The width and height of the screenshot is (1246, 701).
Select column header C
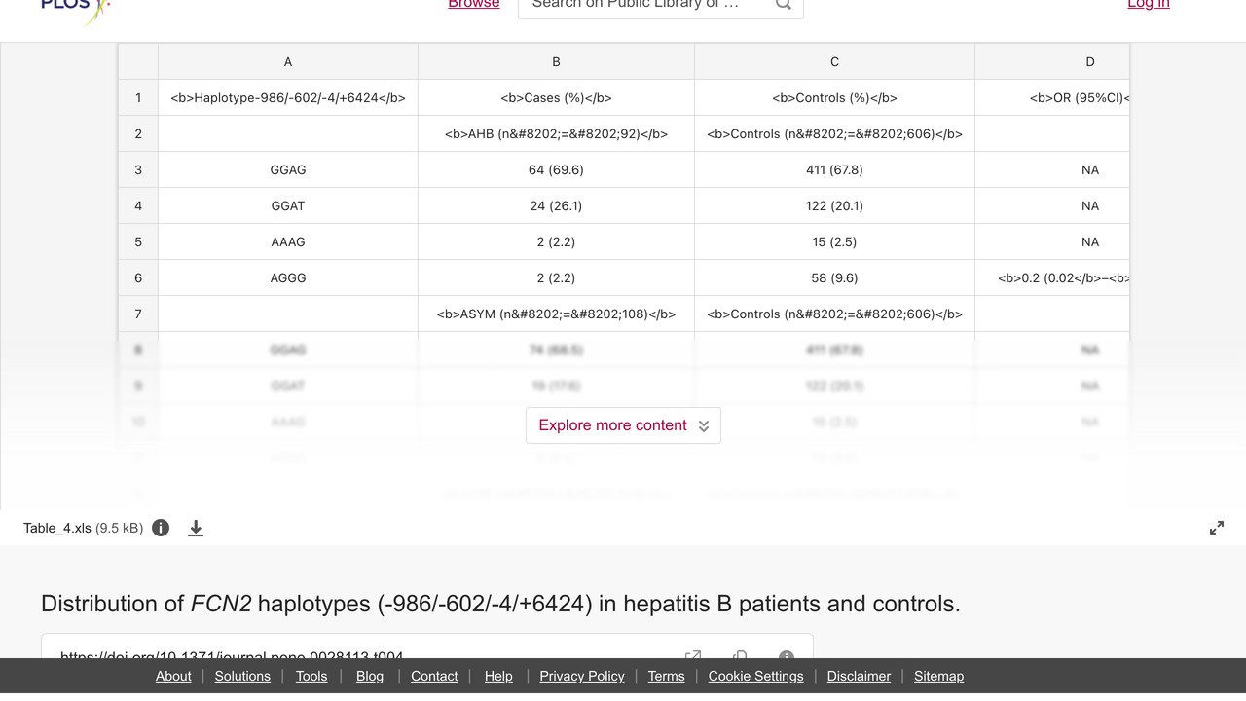point(834,61)
